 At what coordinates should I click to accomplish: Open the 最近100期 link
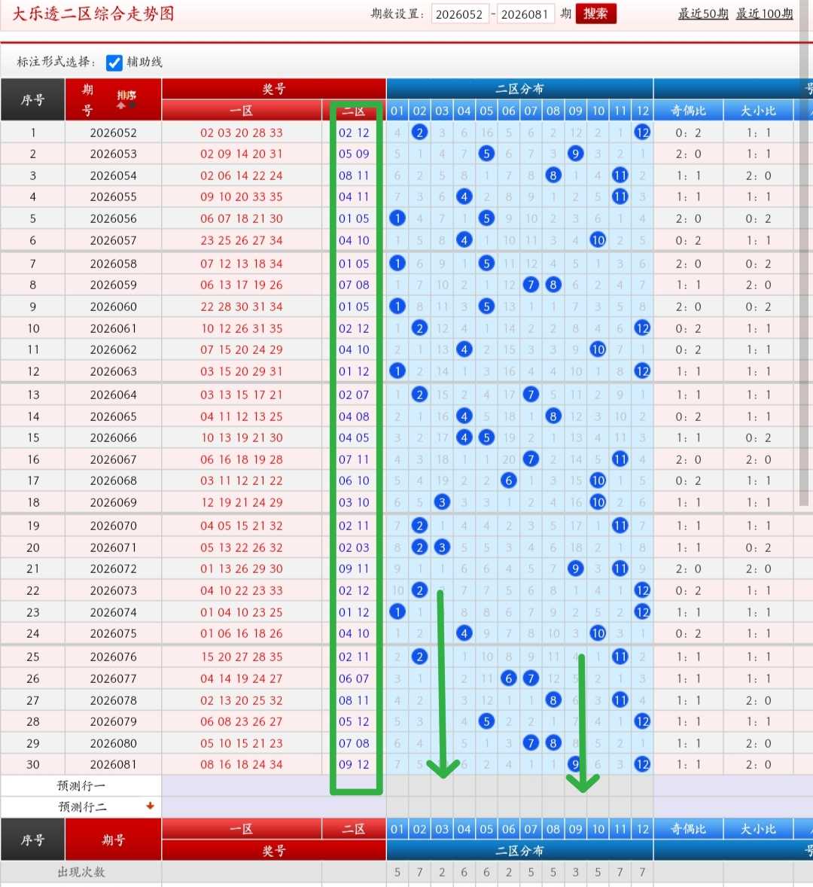point(764,14)
